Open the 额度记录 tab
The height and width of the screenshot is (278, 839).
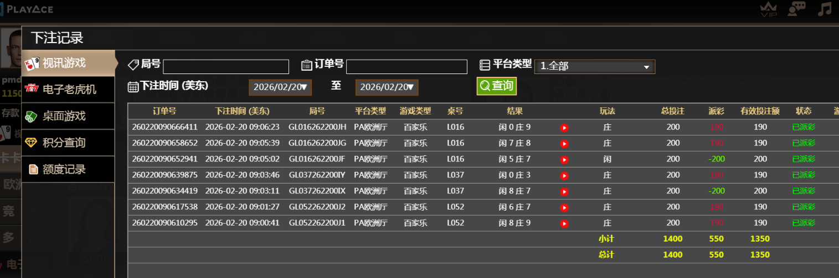[68, 169]
